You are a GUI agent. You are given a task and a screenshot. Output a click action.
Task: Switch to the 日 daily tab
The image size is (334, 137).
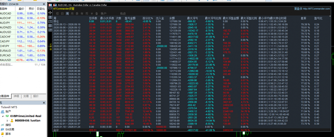[62, 13]
